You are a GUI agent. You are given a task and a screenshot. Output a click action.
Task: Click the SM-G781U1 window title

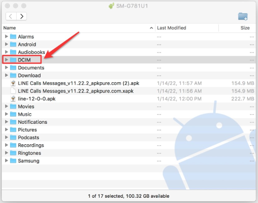click(x=132, y=6)
